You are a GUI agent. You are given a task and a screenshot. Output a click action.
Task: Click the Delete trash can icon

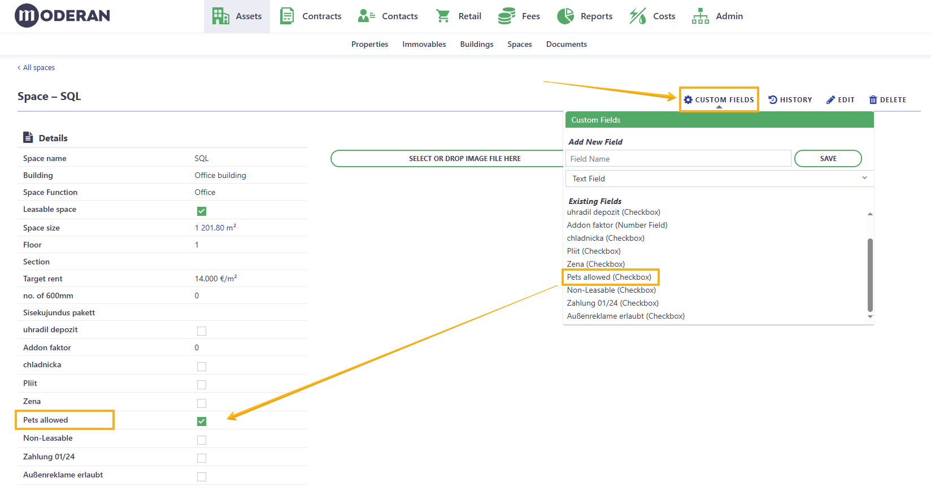[x=873, y=100]
